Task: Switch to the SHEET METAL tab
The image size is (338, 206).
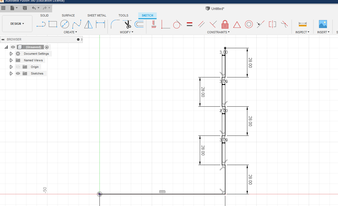Action: click(x=97, y=15)
